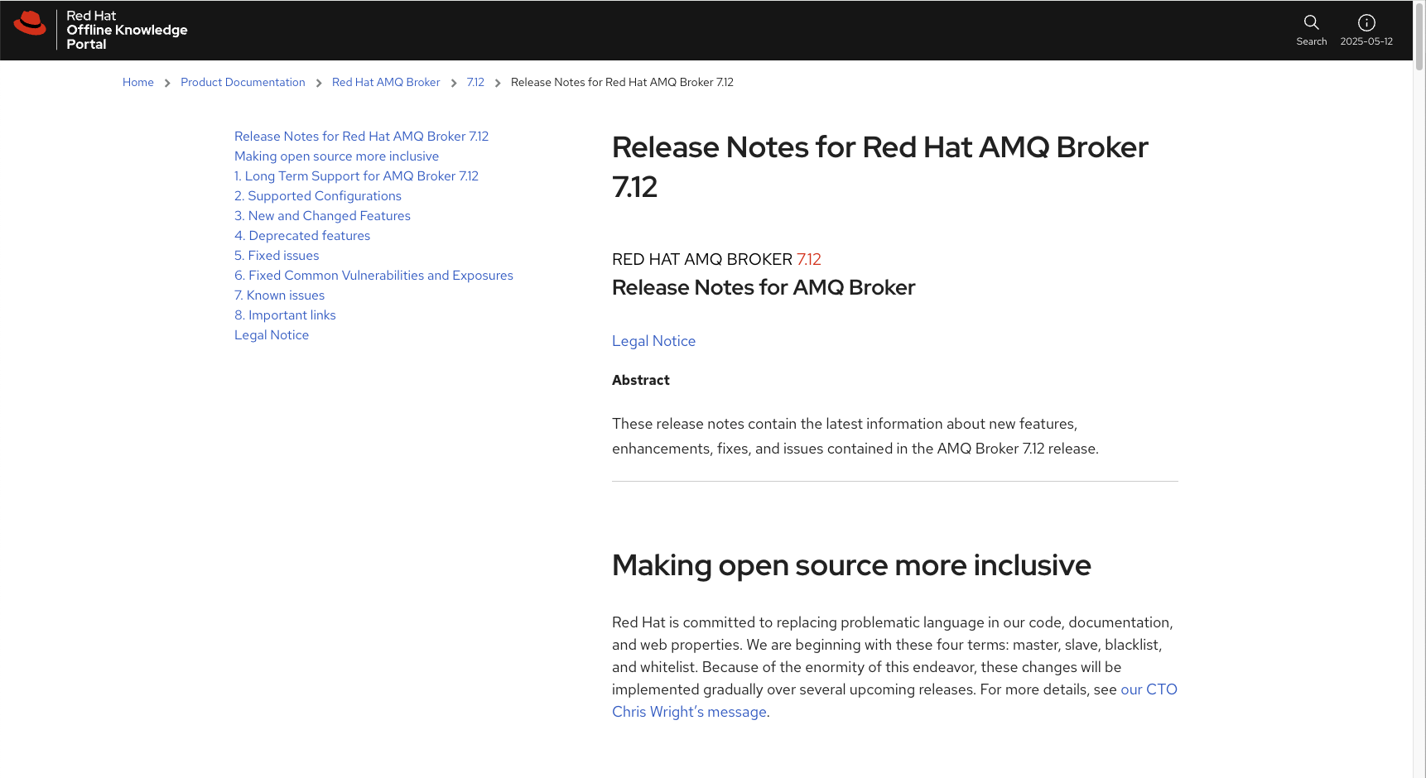Viewport: 1426px width, 778px height.
Task: Open Important links in contents
Action: tap(285, 315)
